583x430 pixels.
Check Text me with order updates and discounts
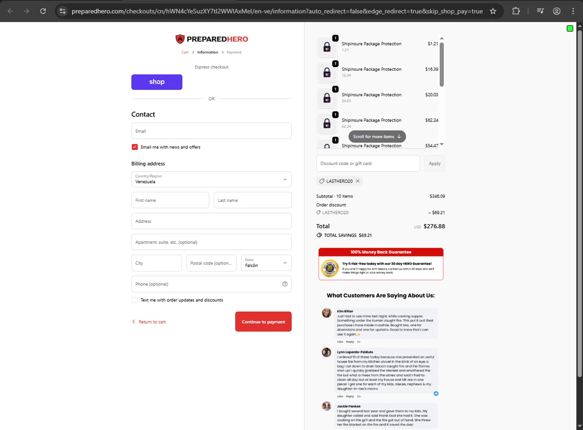point(134,300)
